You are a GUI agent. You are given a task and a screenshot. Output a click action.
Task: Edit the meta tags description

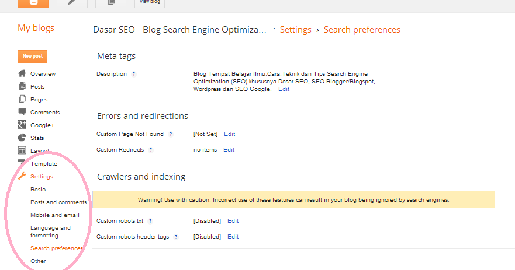pos(284,89)
